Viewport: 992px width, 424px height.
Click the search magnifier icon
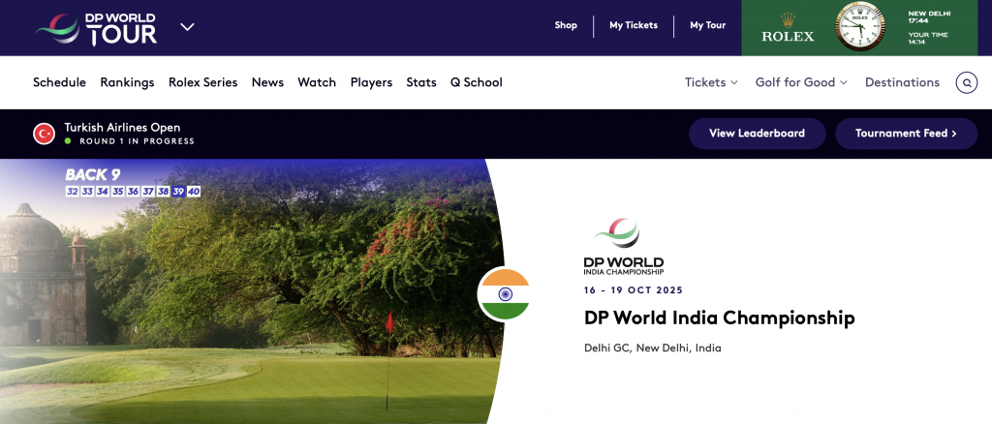coord(967,83)
